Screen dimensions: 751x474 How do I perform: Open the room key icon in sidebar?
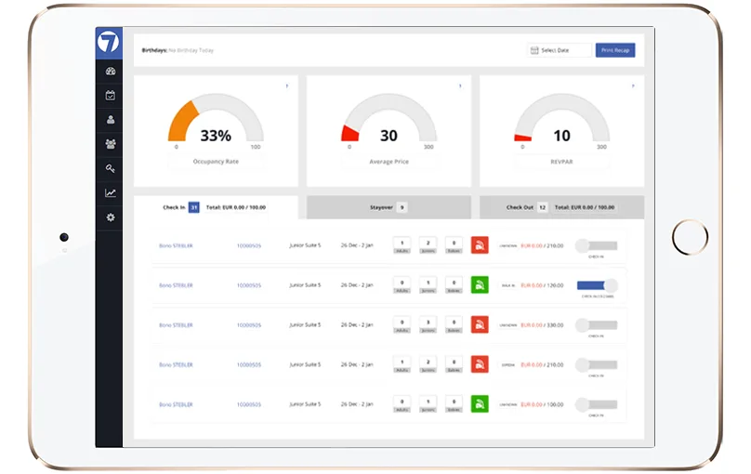[111, 168]
